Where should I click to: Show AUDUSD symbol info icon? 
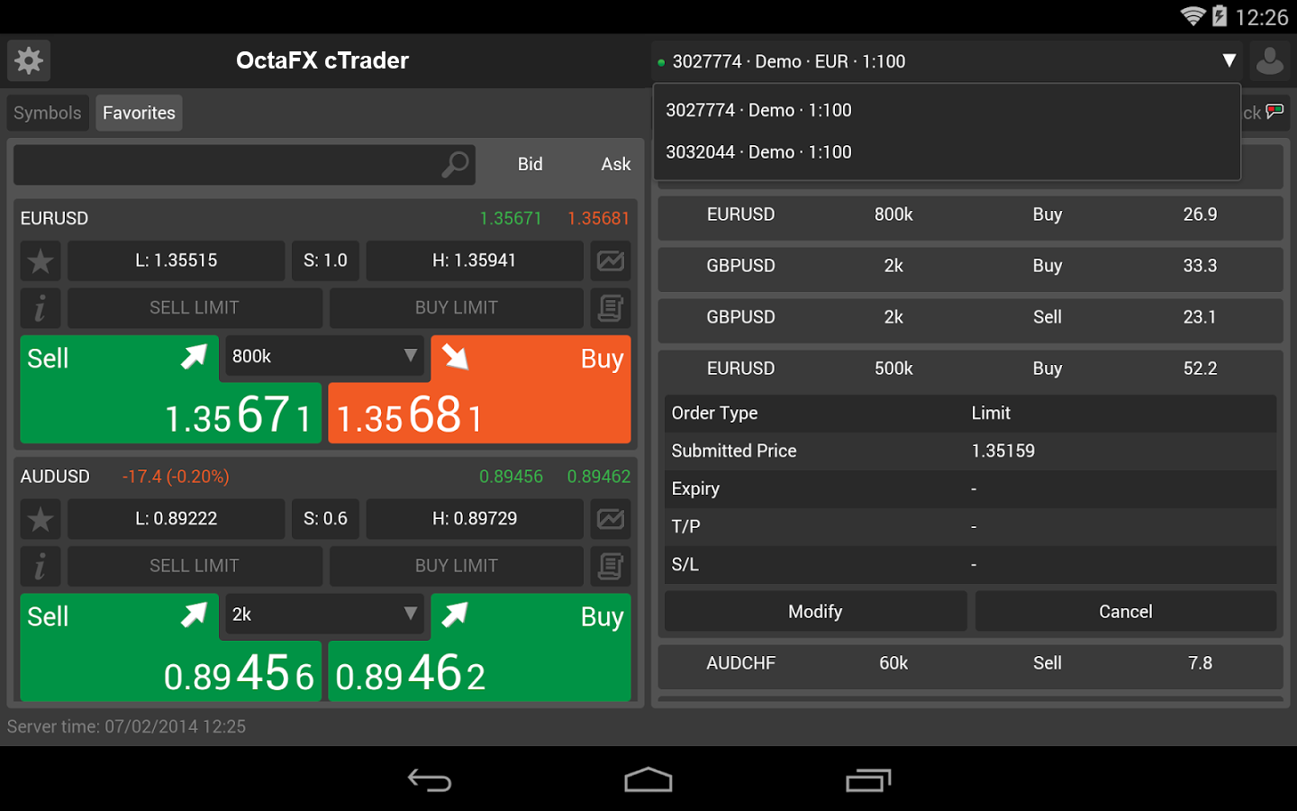(41, 567)
